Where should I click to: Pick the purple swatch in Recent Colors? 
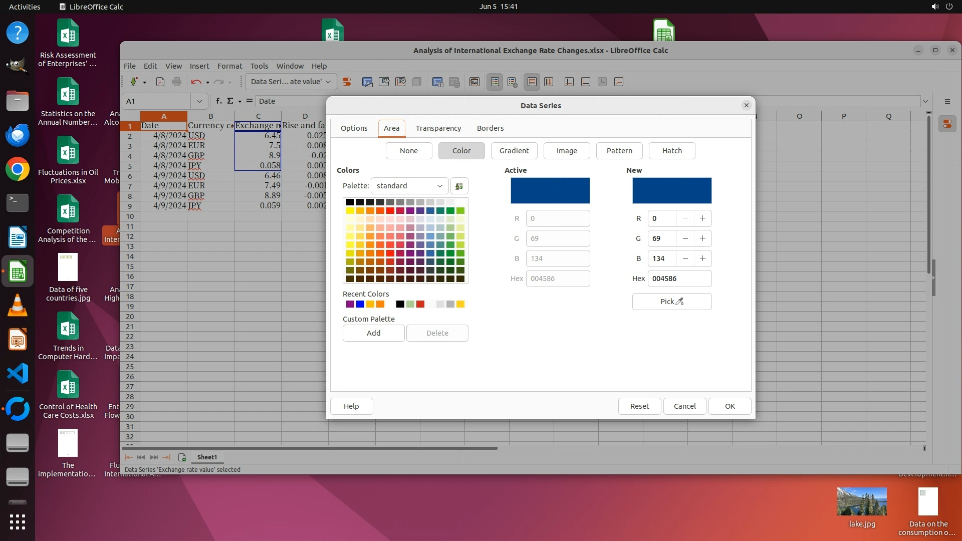coord(350,304)
